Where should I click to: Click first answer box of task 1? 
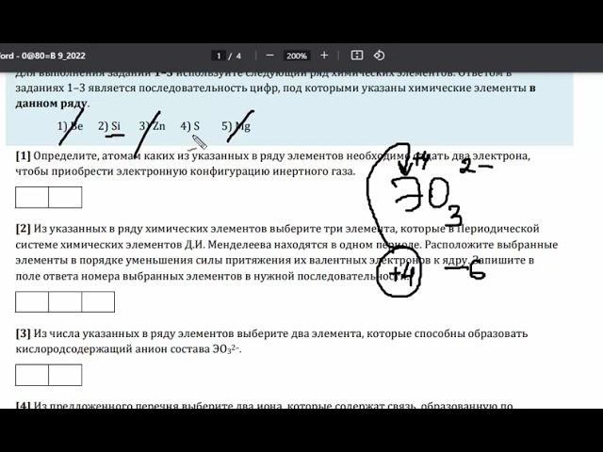point(32,197)
